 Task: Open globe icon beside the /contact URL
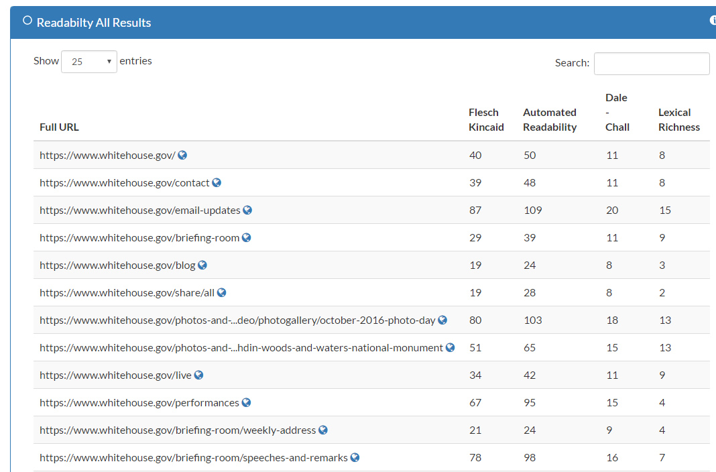pyautogui.click(x=217, y=182)
